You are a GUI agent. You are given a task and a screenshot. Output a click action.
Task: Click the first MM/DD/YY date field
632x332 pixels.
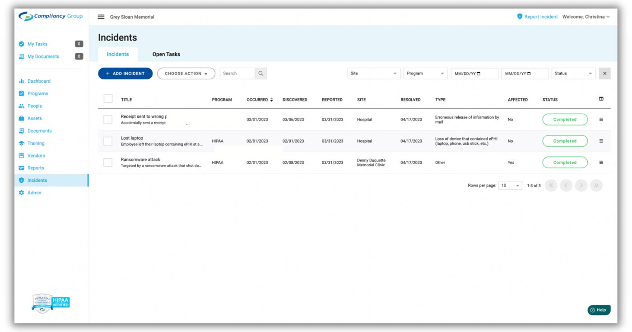click(x=474, y=74)
